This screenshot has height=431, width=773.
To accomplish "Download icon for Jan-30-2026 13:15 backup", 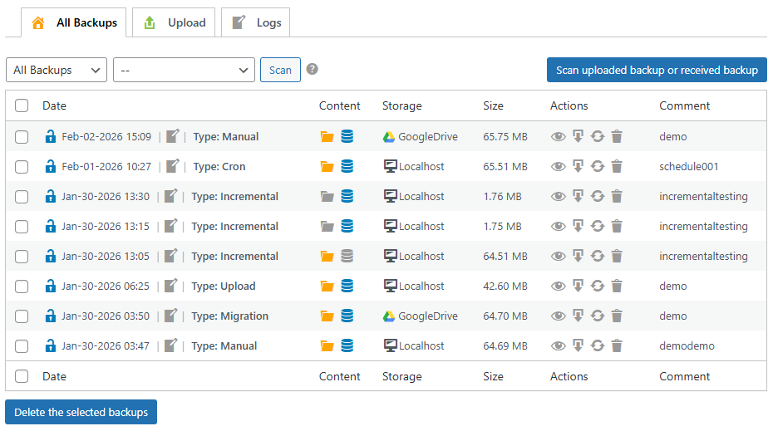I will (x=578, y=226).
